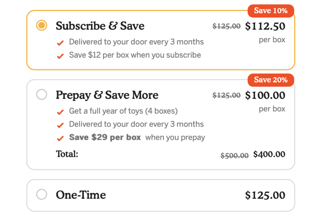Choose the One-Time purchase radio button

pos(42,194)
